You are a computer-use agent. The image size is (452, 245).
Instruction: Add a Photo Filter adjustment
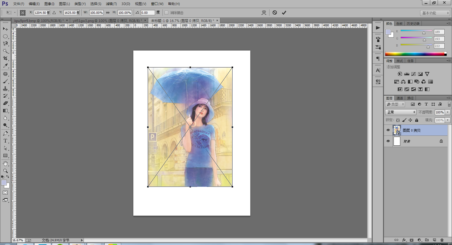(417, 82)
